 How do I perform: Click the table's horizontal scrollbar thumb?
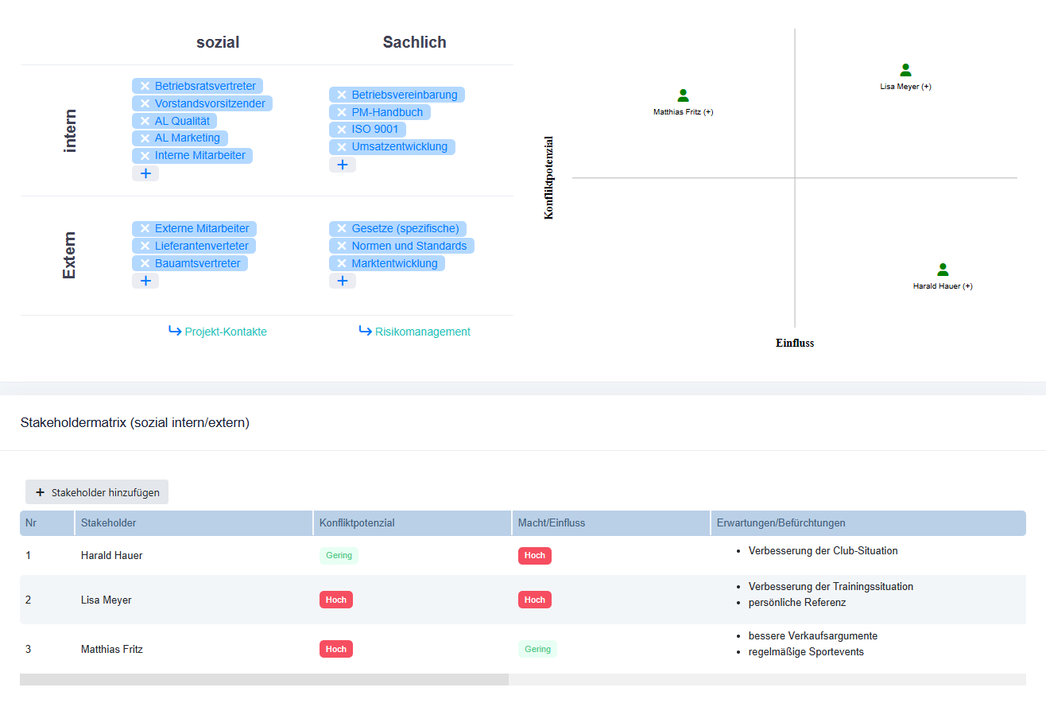(264, 680)
